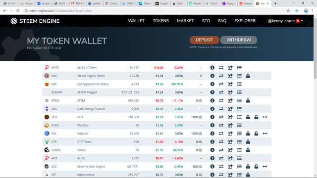317x178 pixels.
Task: Click CAT change value 887.91%
Action: pyautogui.click(x=177, y=84)
